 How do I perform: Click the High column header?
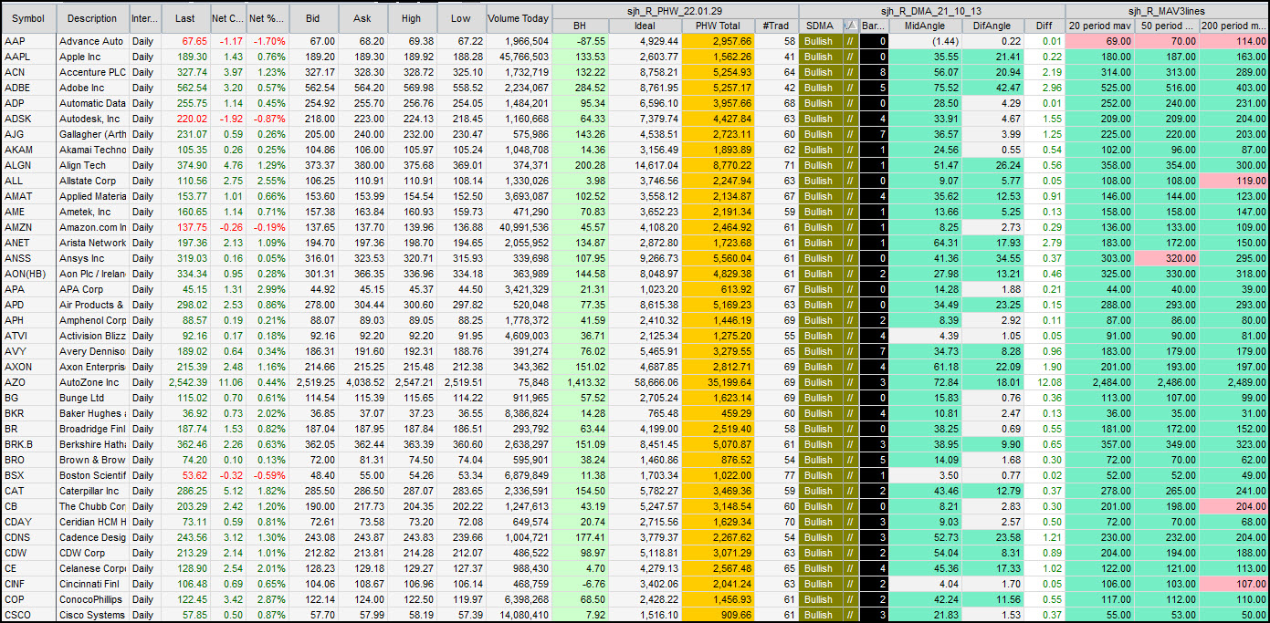[x=412, y=18]
